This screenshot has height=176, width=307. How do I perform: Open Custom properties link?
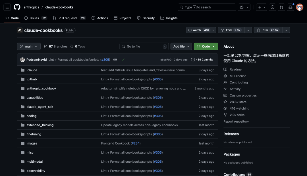tap(240, 95)
